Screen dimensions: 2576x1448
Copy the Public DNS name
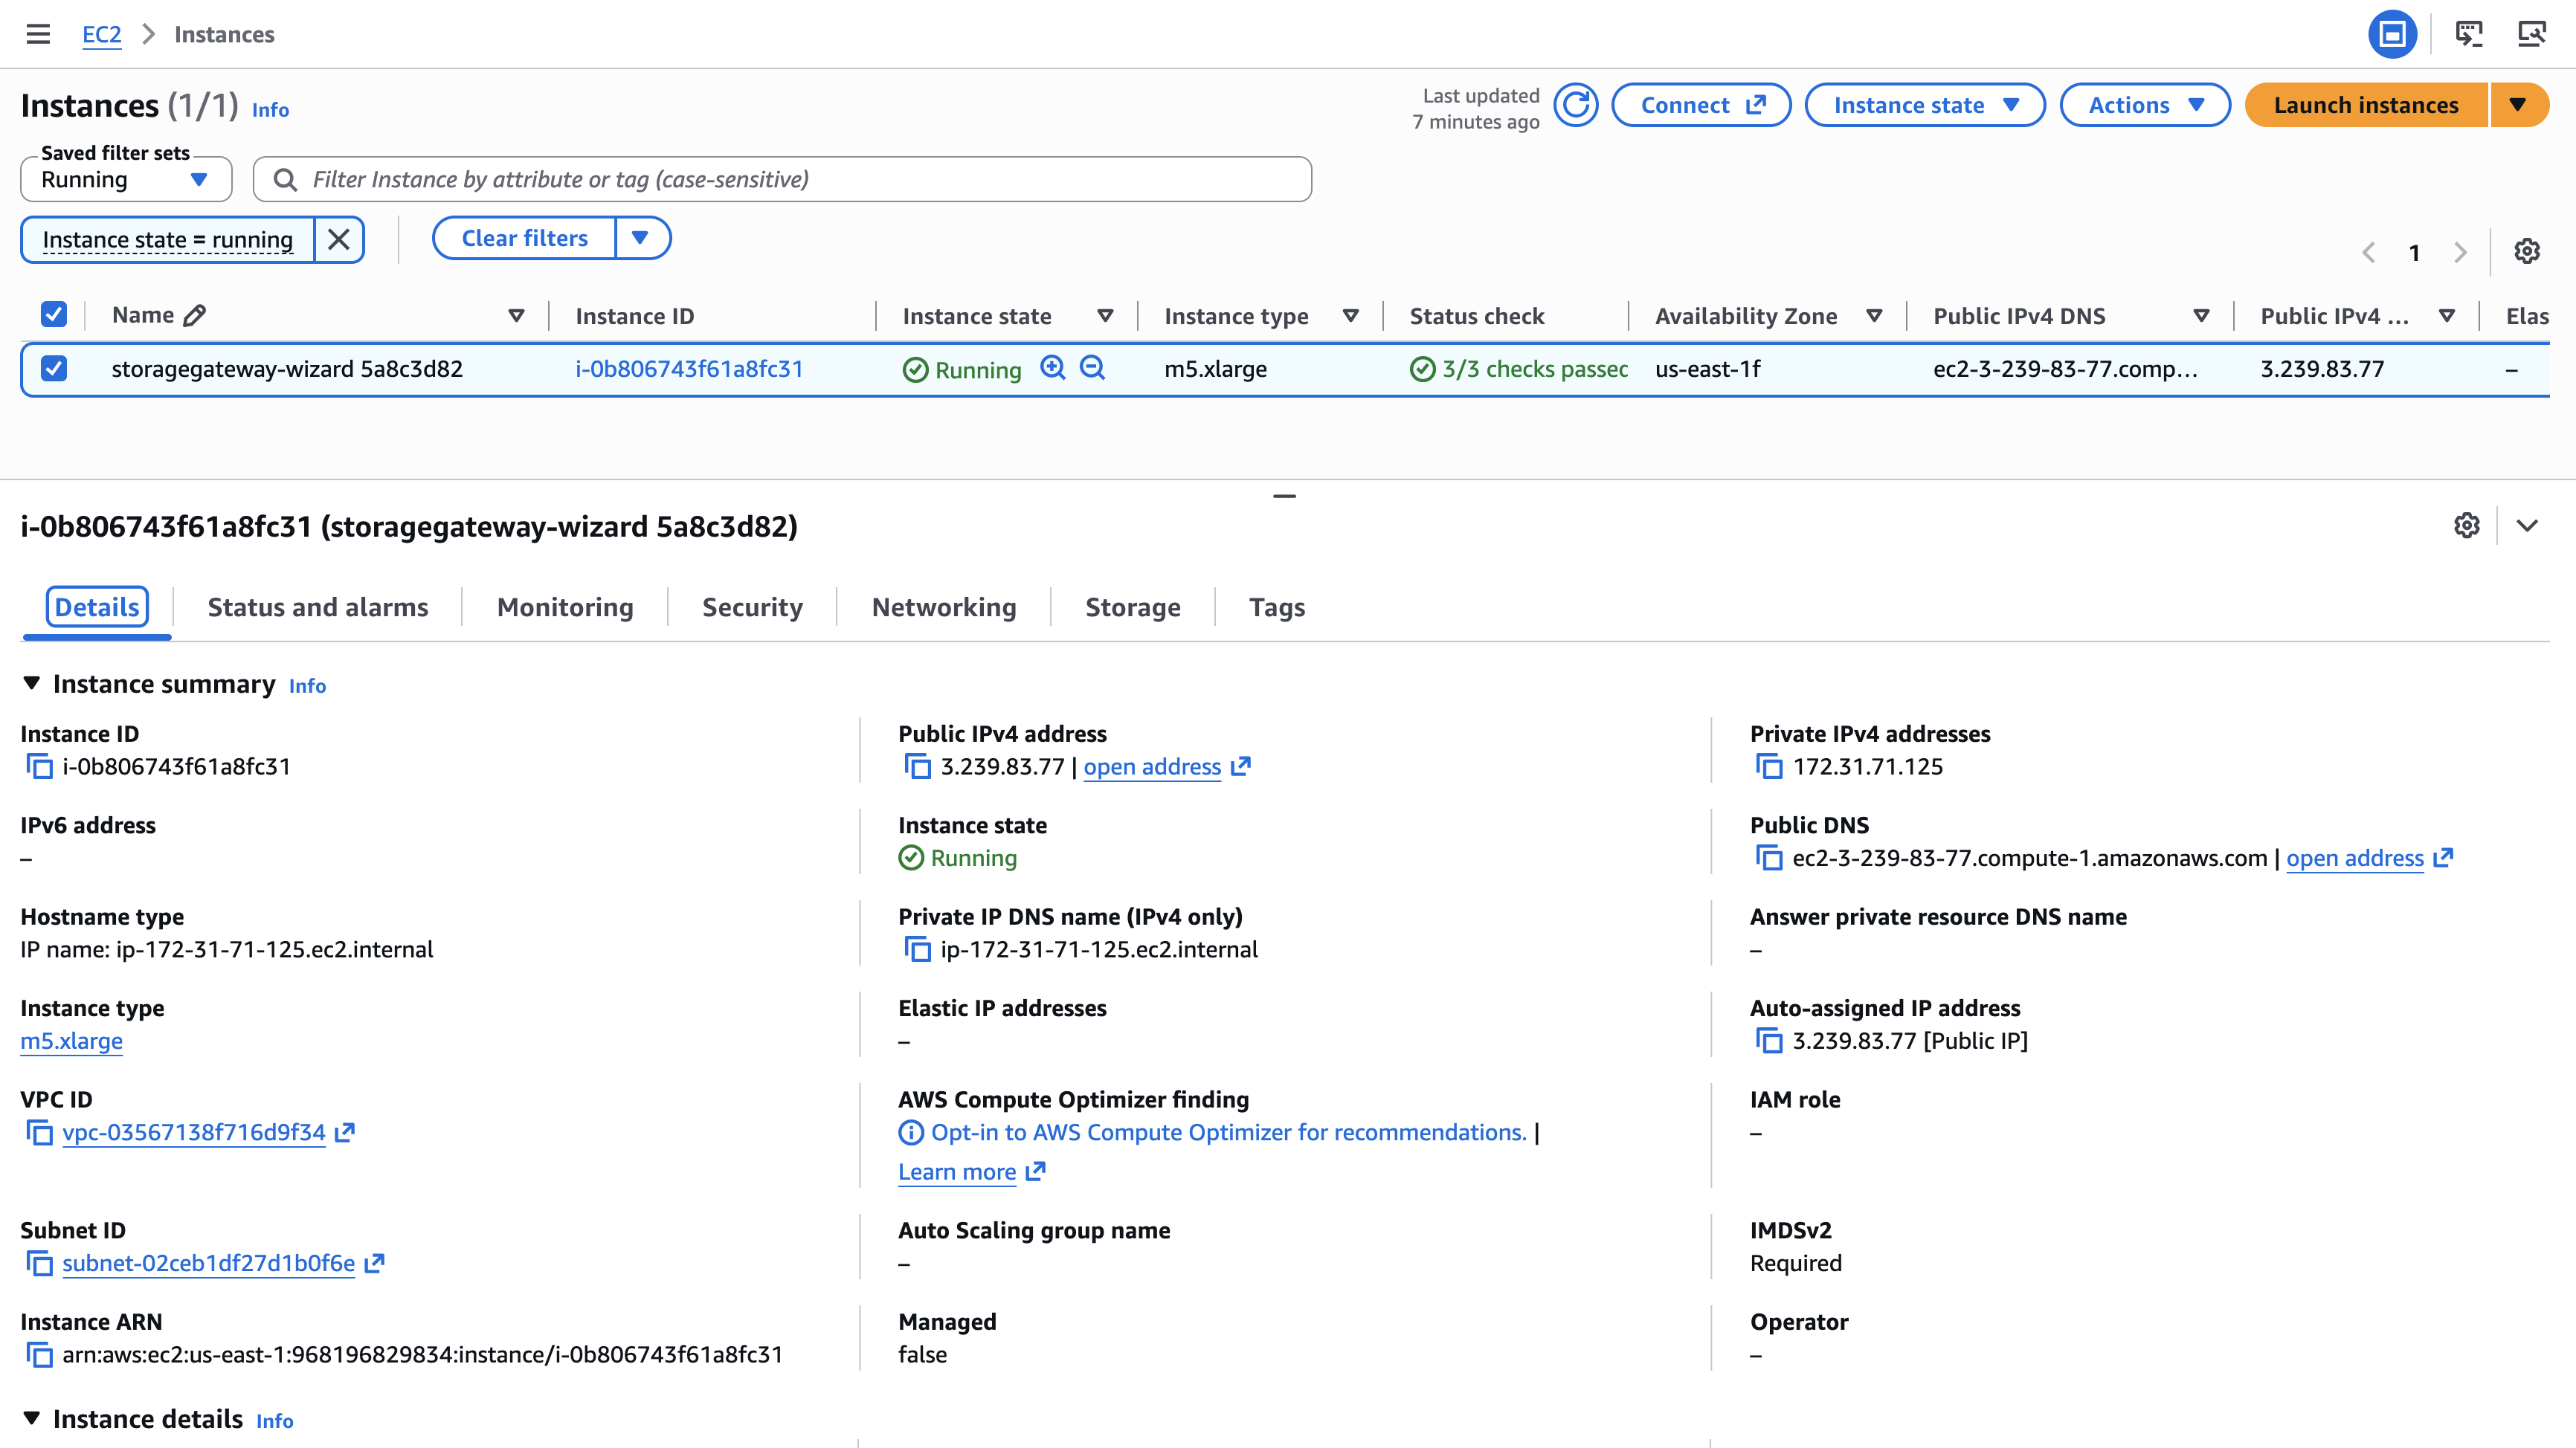(x=1769, y=859)
